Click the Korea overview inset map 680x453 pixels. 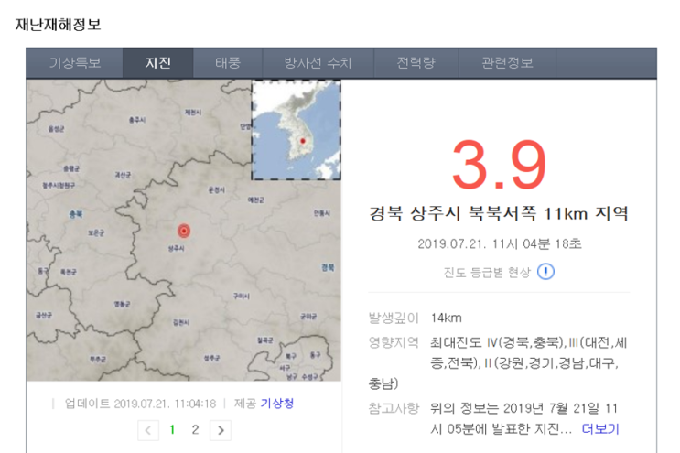coord(297,130)
